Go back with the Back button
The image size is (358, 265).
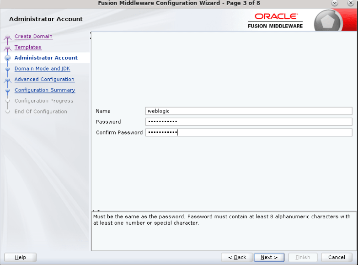[237, 258]
